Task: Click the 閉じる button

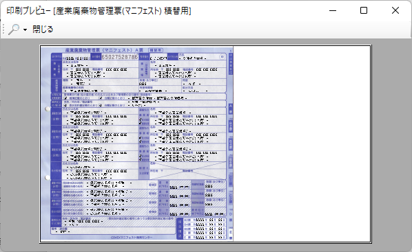Action: coord(43,29)
